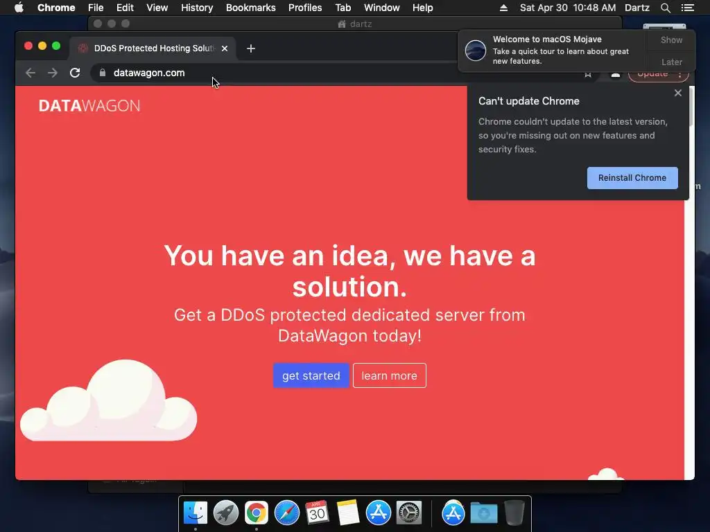The width and height of the screenshot is (710, 532).
Task: Open the Chrome application menu
Action: tap(56, 8)
